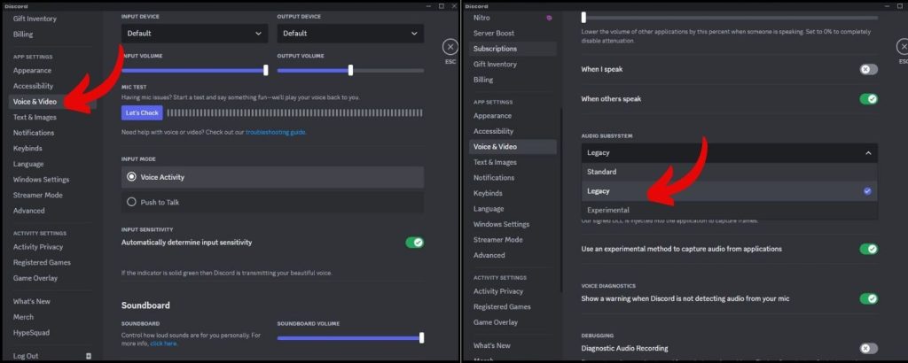Click Log Out in left window
This screenshot has height=363, width=908.
(26, 356)
